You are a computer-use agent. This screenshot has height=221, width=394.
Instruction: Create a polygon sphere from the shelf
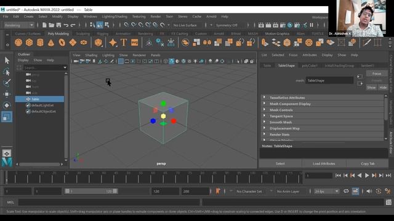[18, 42]
